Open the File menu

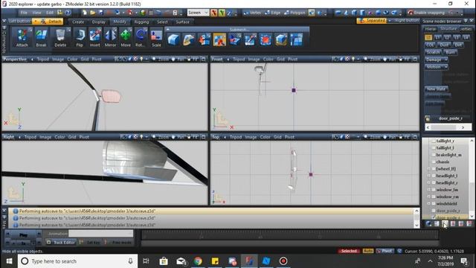(24, 13)
